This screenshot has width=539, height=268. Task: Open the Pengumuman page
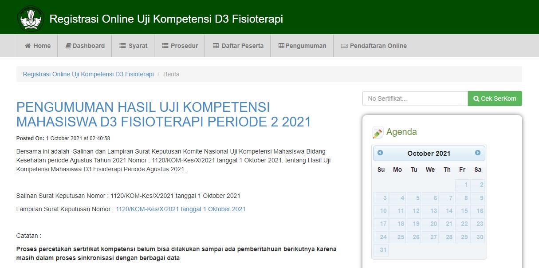coord(302,46)
